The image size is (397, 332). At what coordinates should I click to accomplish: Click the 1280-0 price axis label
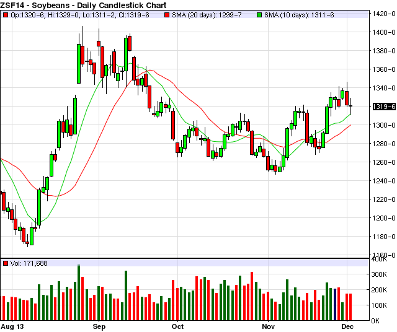click(x=384, y=144)
